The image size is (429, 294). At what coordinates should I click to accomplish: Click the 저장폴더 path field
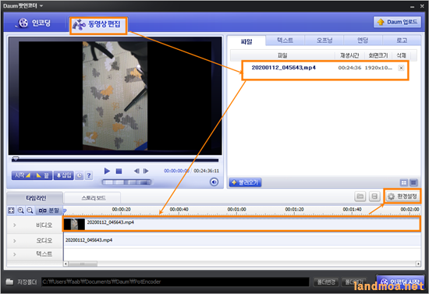point(175,282)
